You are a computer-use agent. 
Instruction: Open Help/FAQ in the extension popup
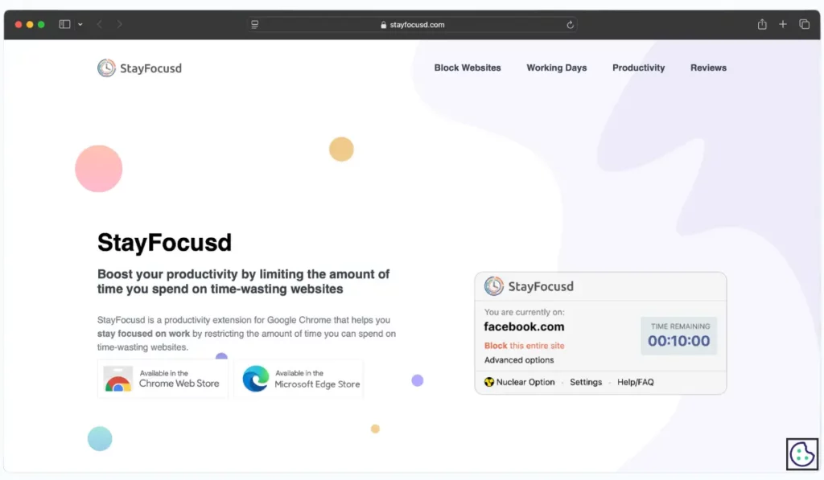point(636,383)
